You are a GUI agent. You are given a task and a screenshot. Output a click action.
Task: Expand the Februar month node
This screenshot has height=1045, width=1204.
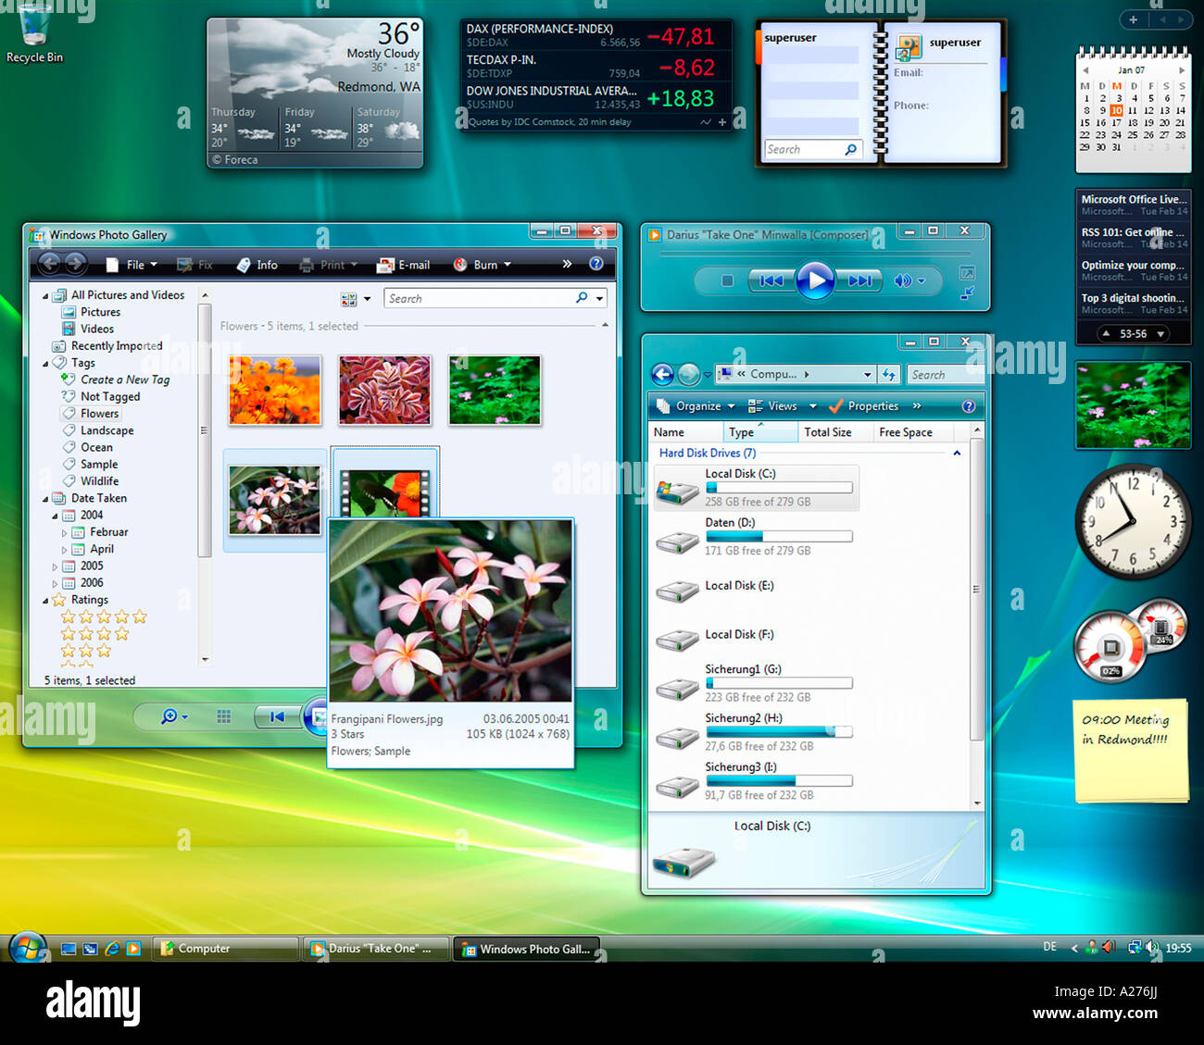pyautogui.click(x=64, y=533)
